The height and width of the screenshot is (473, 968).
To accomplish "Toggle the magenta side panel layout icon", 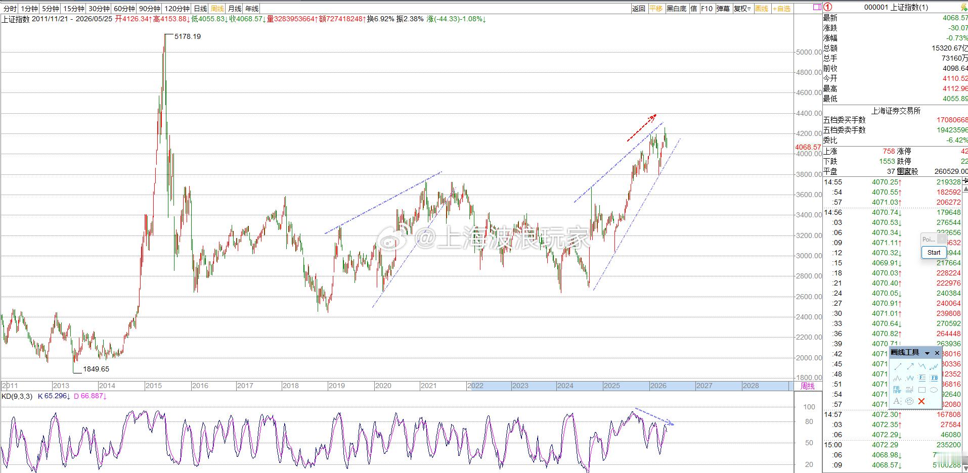I will pyautogui.click(x=817, y=8).
